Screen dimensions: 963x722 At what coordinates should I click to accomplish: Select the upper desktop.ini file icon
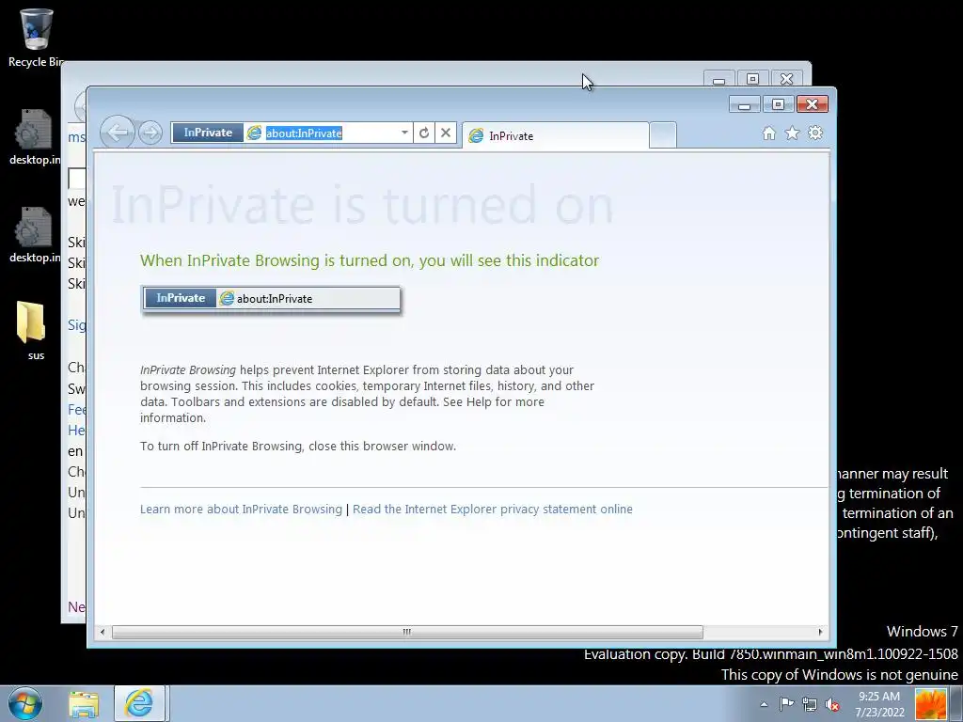35,137
